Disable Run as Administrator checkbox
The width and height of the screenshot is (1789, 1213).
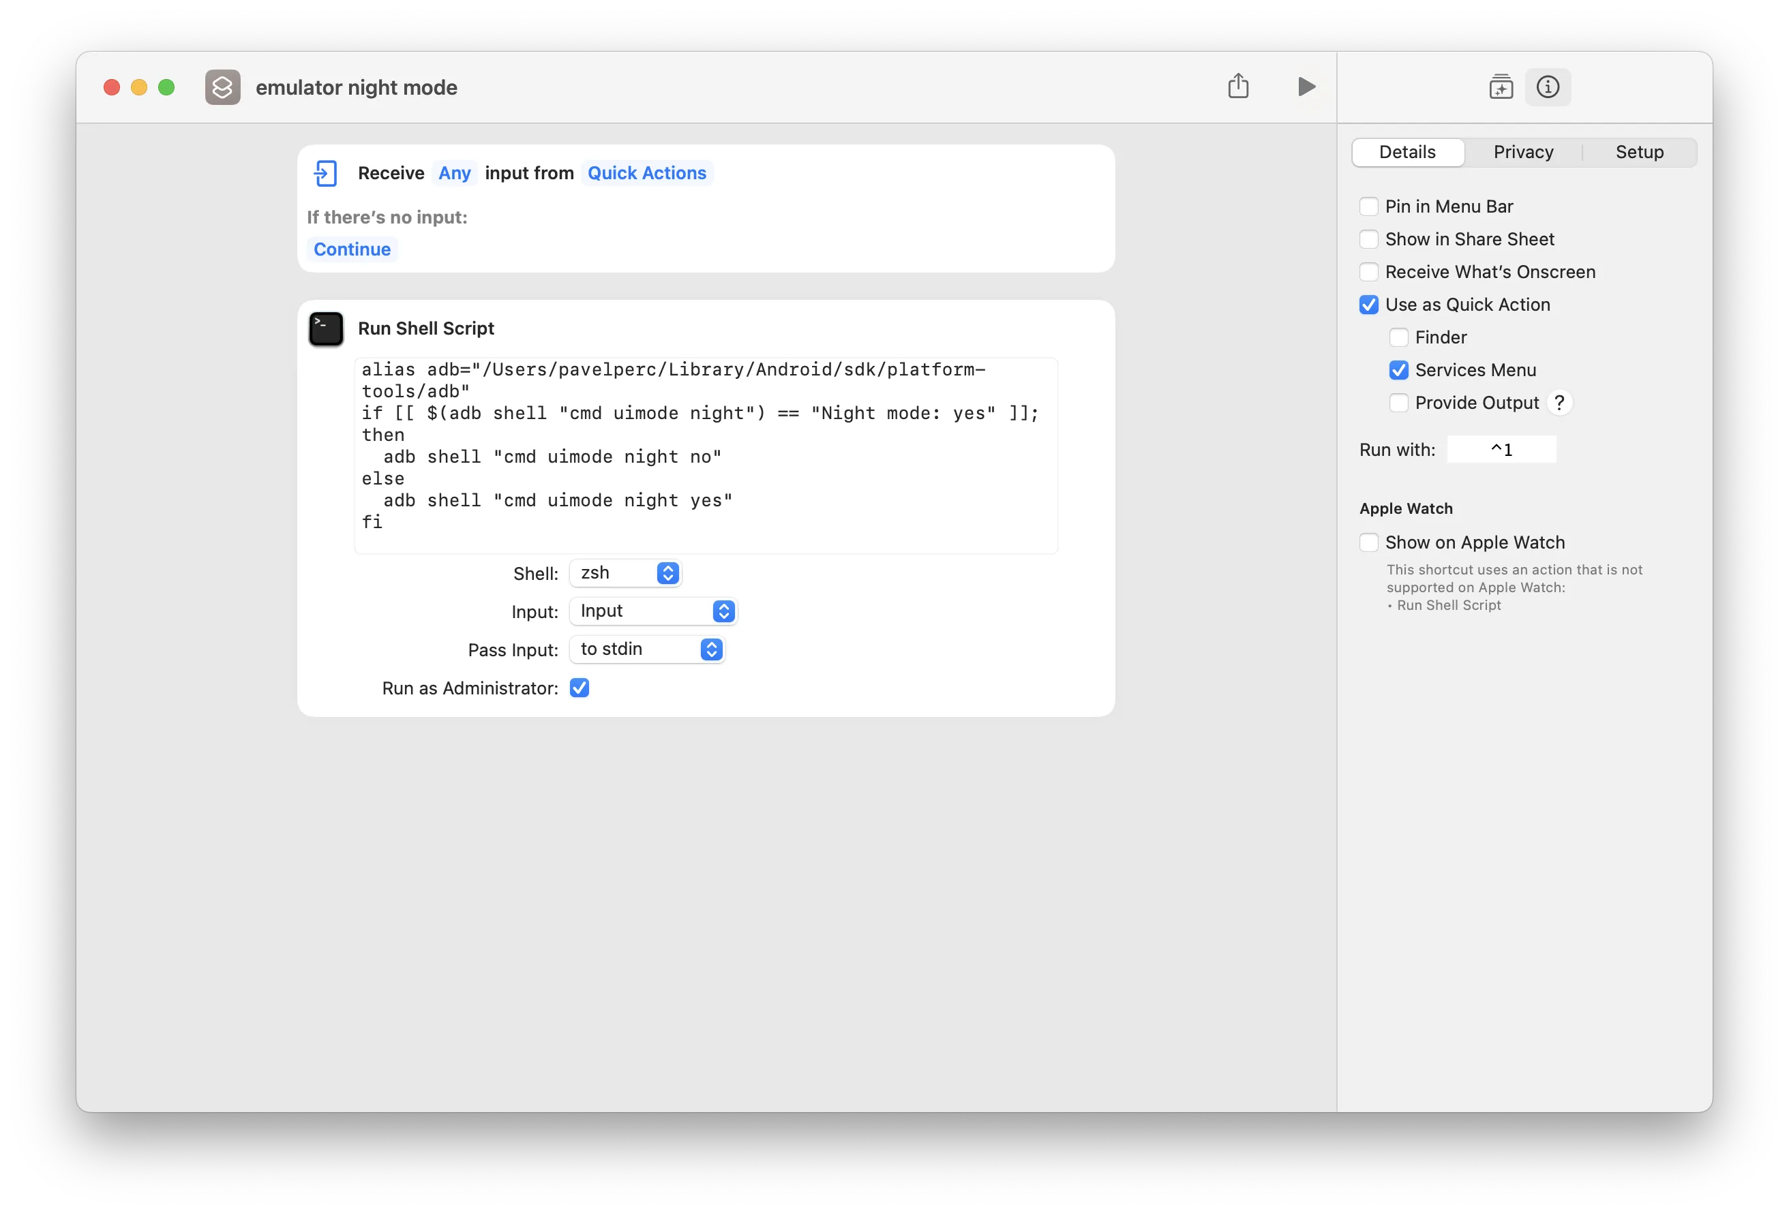tap(579, 688)
